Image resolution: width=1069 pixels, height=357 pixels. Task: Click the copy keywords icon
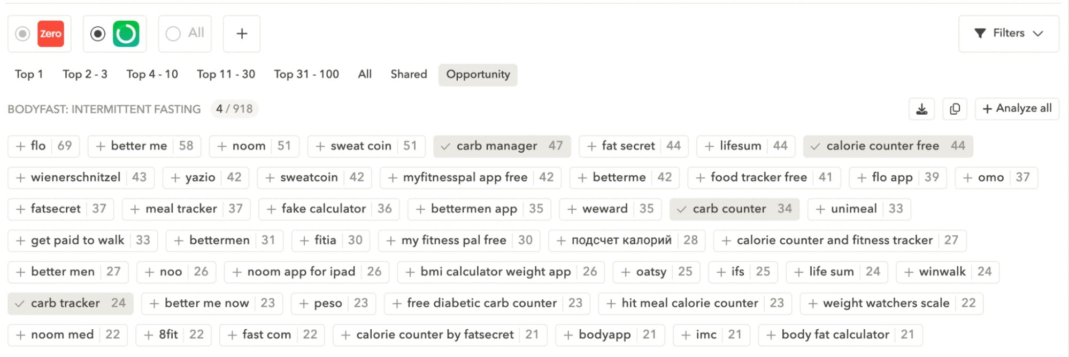click(955, 109)
